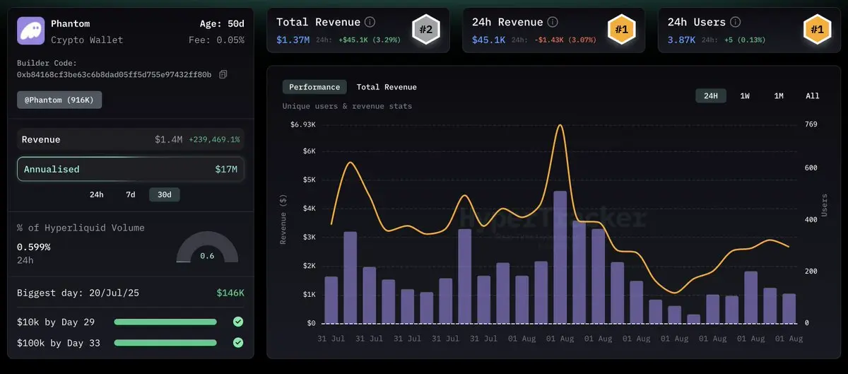Set chart range to 1W
Image resolution: width=848 pixels, height=374 pixels.
[x=745, y=95]
